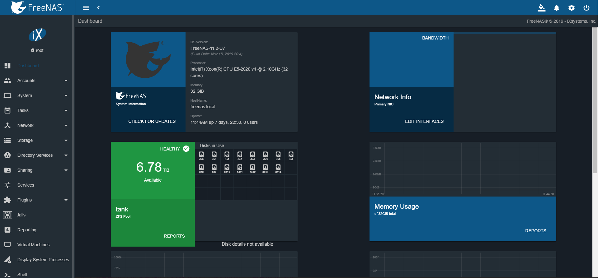Screen dimensions: 598x278
Task: Click the Network nodes icon
Action: (x=7, y=125)
